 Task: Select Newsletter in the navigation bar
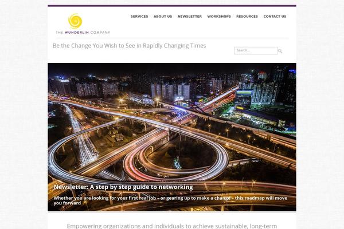pos(190,17)
